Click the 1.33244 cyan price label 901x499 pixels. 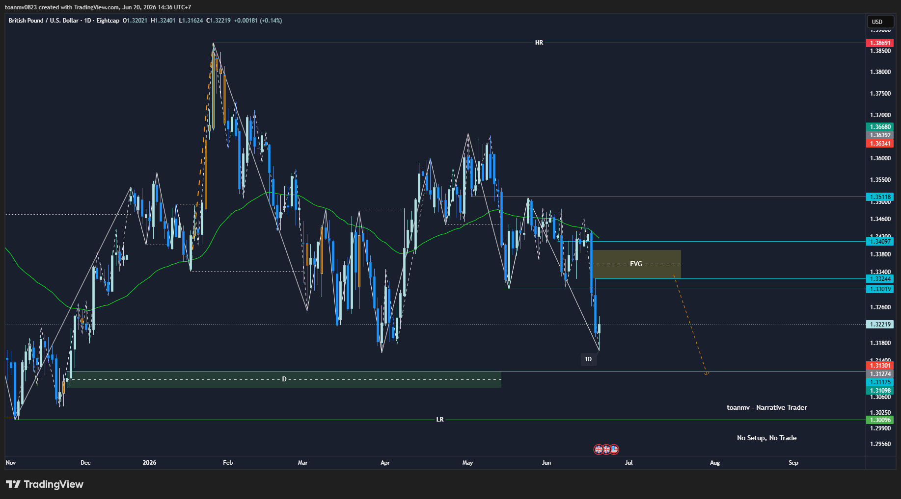pyautogui.click(x=880, y=279)
